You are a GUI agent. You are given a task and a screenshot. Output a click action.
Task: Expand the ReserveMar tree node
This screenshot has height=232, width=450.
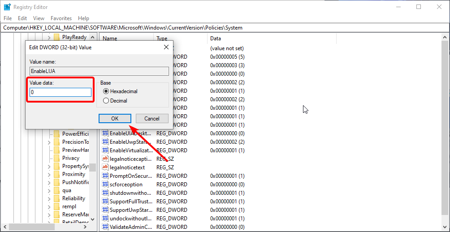click(49, 215)
